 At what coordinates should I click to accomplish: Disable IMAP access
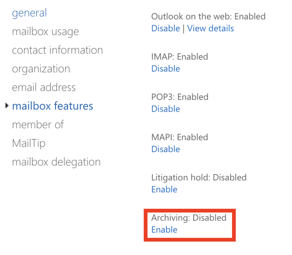click(165, 69)
